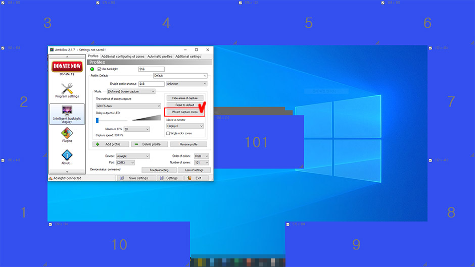Switch to the Additional settings tab
Image resolution: width=475 pixels, height=267 pixels.
188,57
